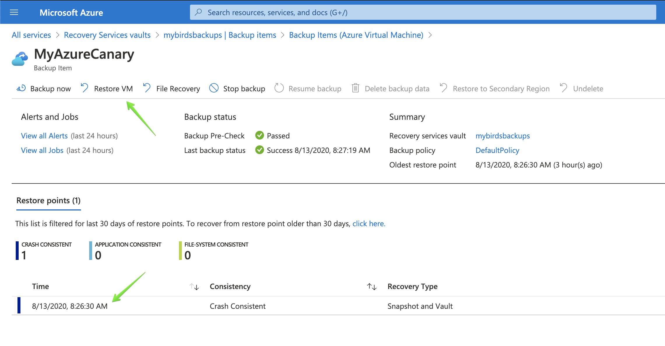The height and width of the screenshot is (346, 665).
Task: Open File Recovery
Action: pos(178,88)
